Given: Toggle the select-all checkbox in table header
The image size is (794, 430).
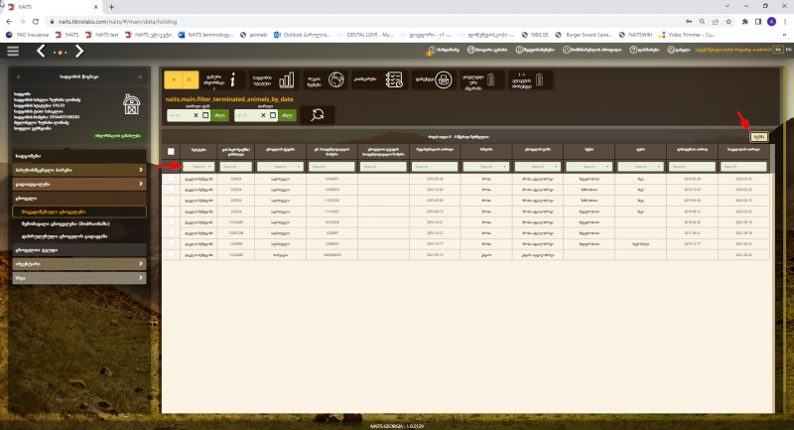Looking at the screenshot, I should 171,151.
